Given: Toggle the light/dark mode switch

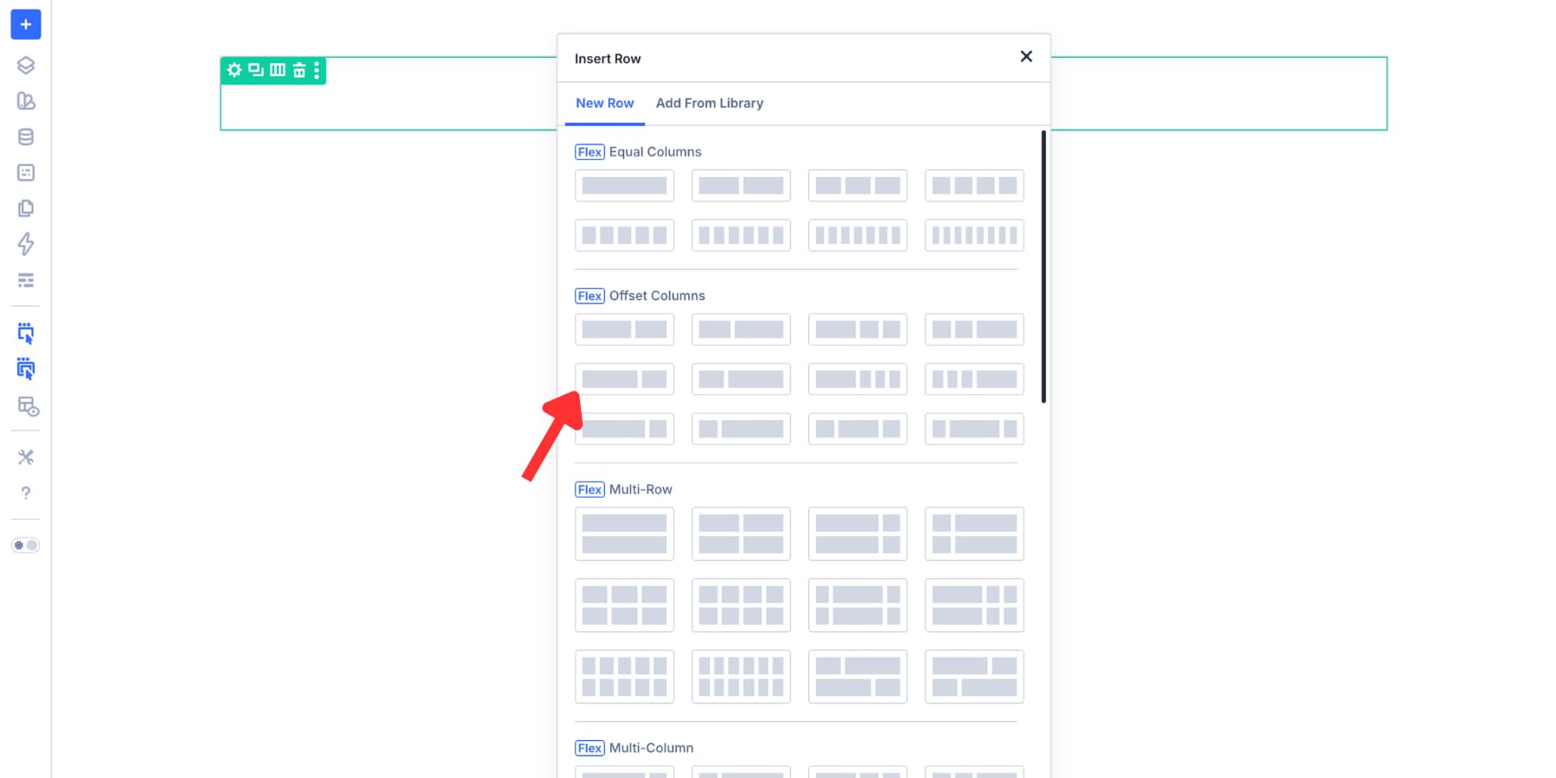Looking at the screenshot, I should pyautogui.click(x=25, y=545).
